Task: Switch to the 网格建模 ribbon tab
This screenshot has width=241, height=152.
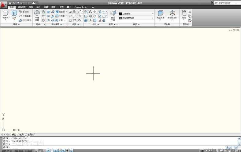Action: [21, 7]
